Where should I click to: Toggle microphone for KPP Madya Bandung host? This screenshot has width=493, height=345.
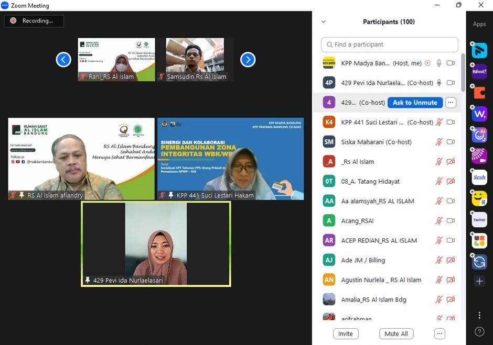[439, 63]
